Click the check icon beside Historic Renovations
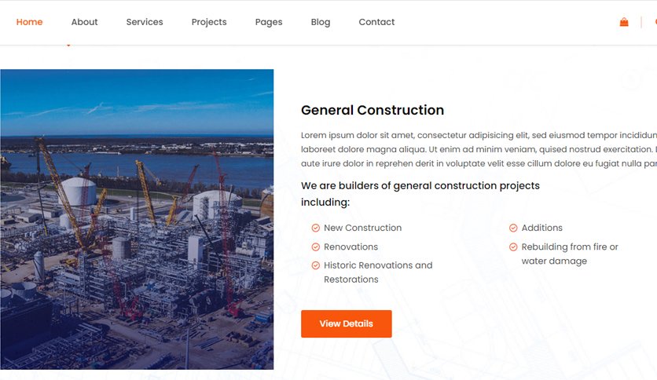The width and height of the screenshot is (657, 380). point(315,266)
